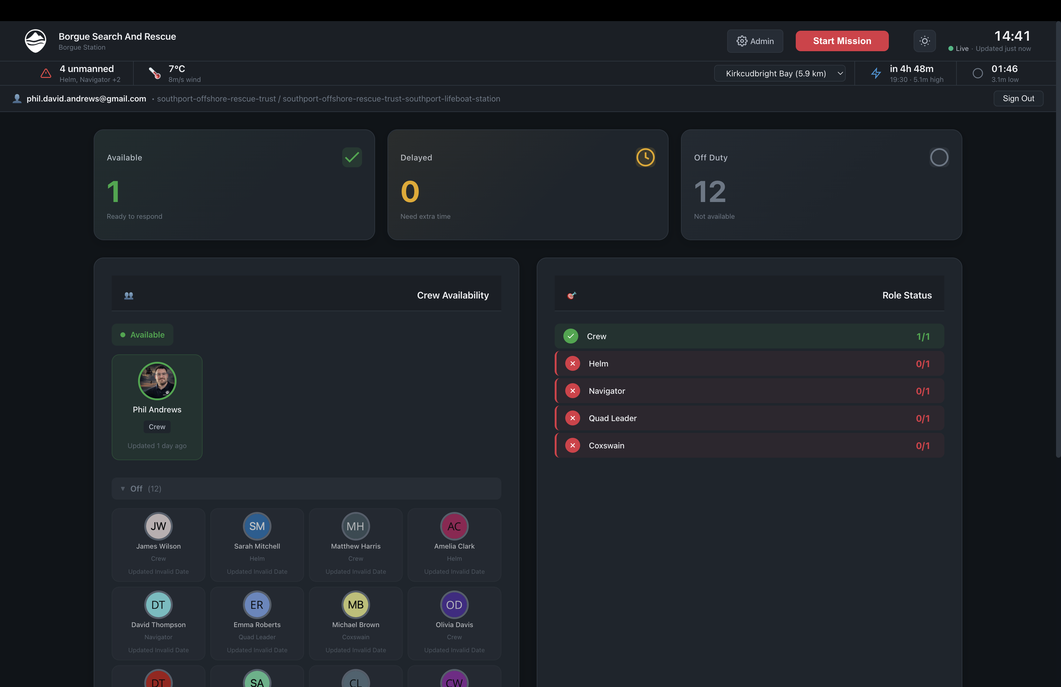Viewport: 1061px width, 687px height.
Task: Click the low tide circle icon
Action: click(978, 74)
